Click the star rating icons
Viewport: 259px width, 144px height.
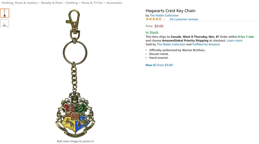tap(154, 19)
